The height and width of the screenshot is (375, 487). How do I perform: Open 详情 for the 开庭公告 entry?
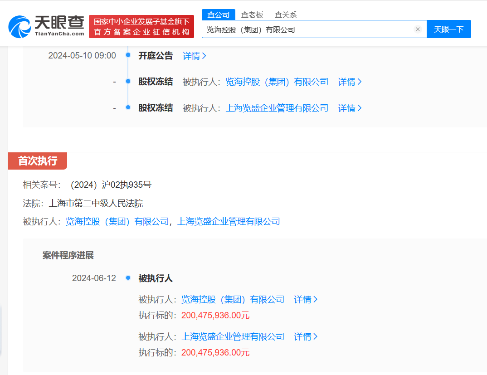194,56
